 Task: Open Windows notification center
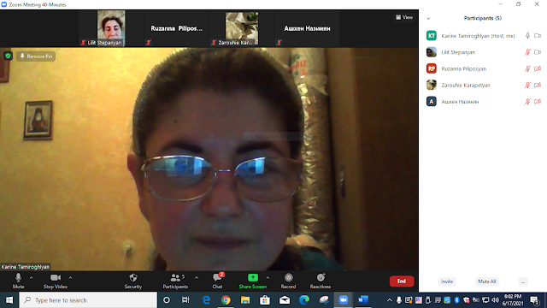click(535, 300)
